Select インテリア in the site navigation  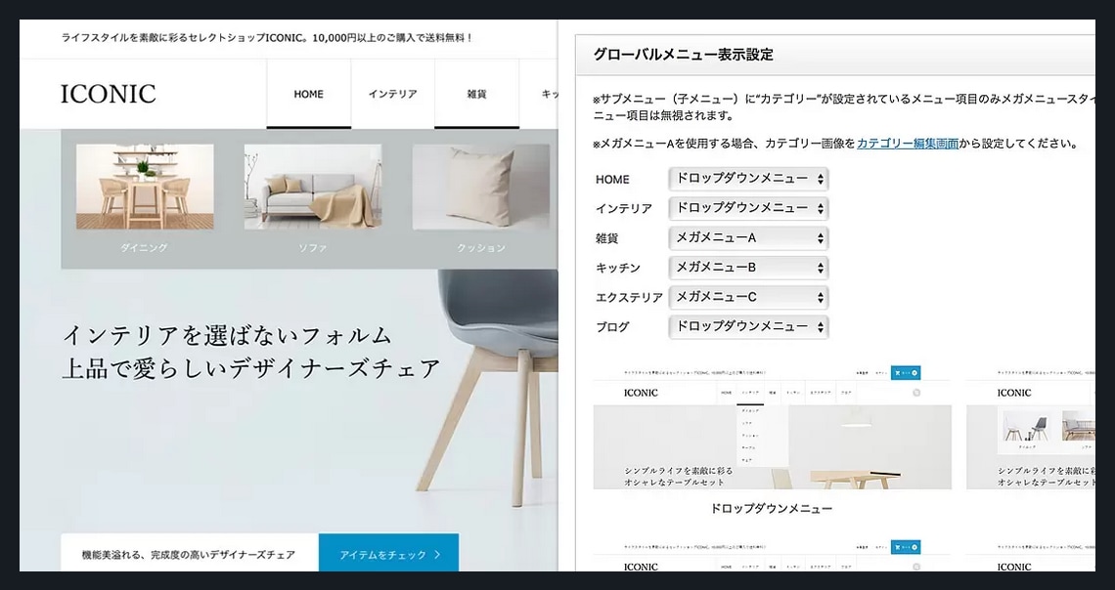click(392, 94)
